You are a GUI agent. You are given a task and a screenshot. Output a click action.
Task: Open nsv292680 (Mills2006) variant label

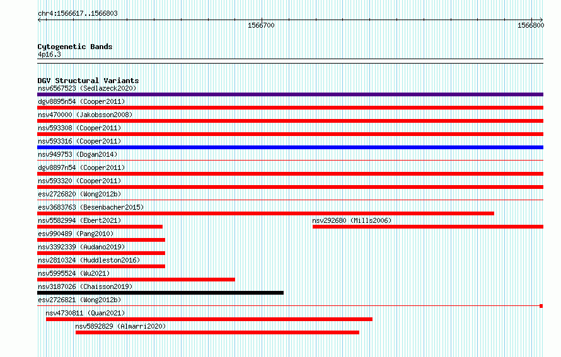click(352, 220)
